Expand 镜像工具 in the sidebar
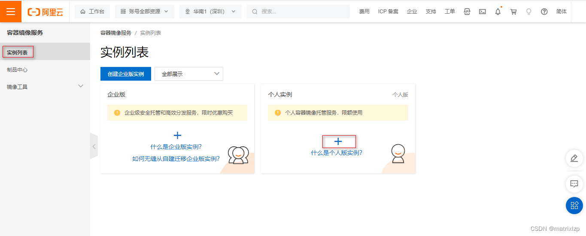 pyautogui.click(x=45, y=87)
